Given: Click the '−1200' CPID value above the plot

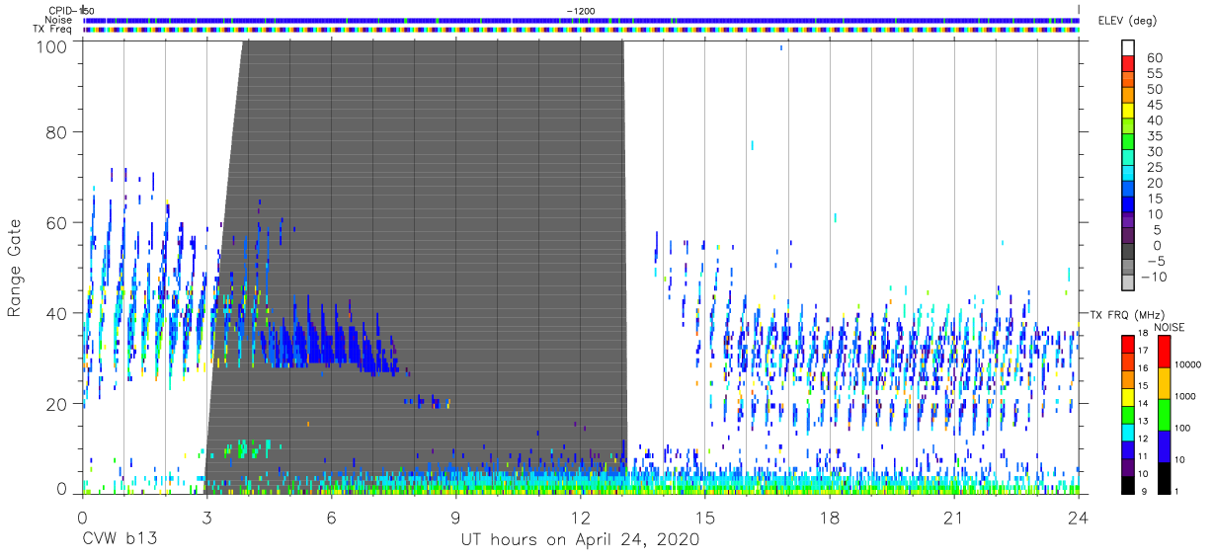Looking at the screenshot, I should point(581,10).
